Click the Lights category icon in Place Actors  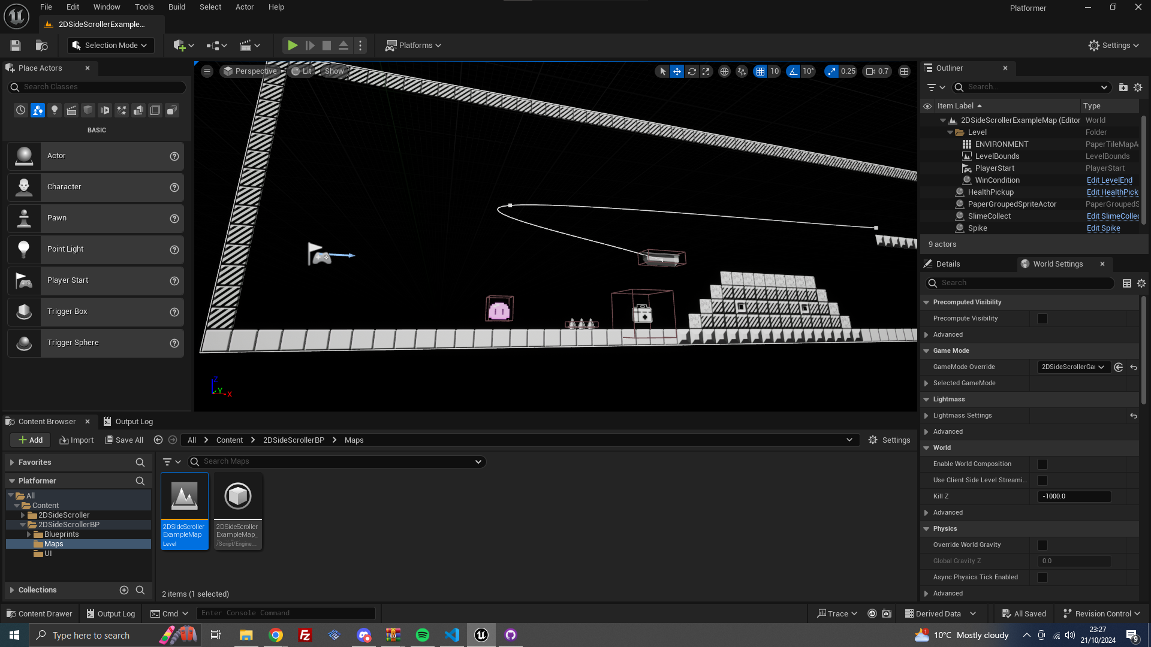tap(55, 110)
